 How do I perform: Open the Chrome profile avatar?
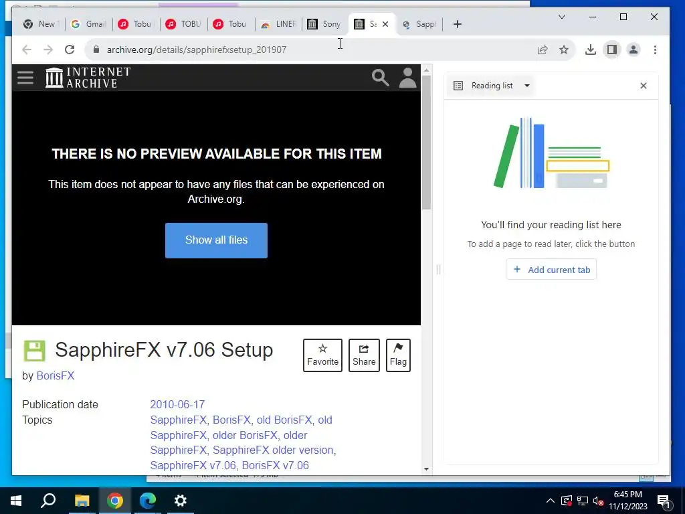633,50
